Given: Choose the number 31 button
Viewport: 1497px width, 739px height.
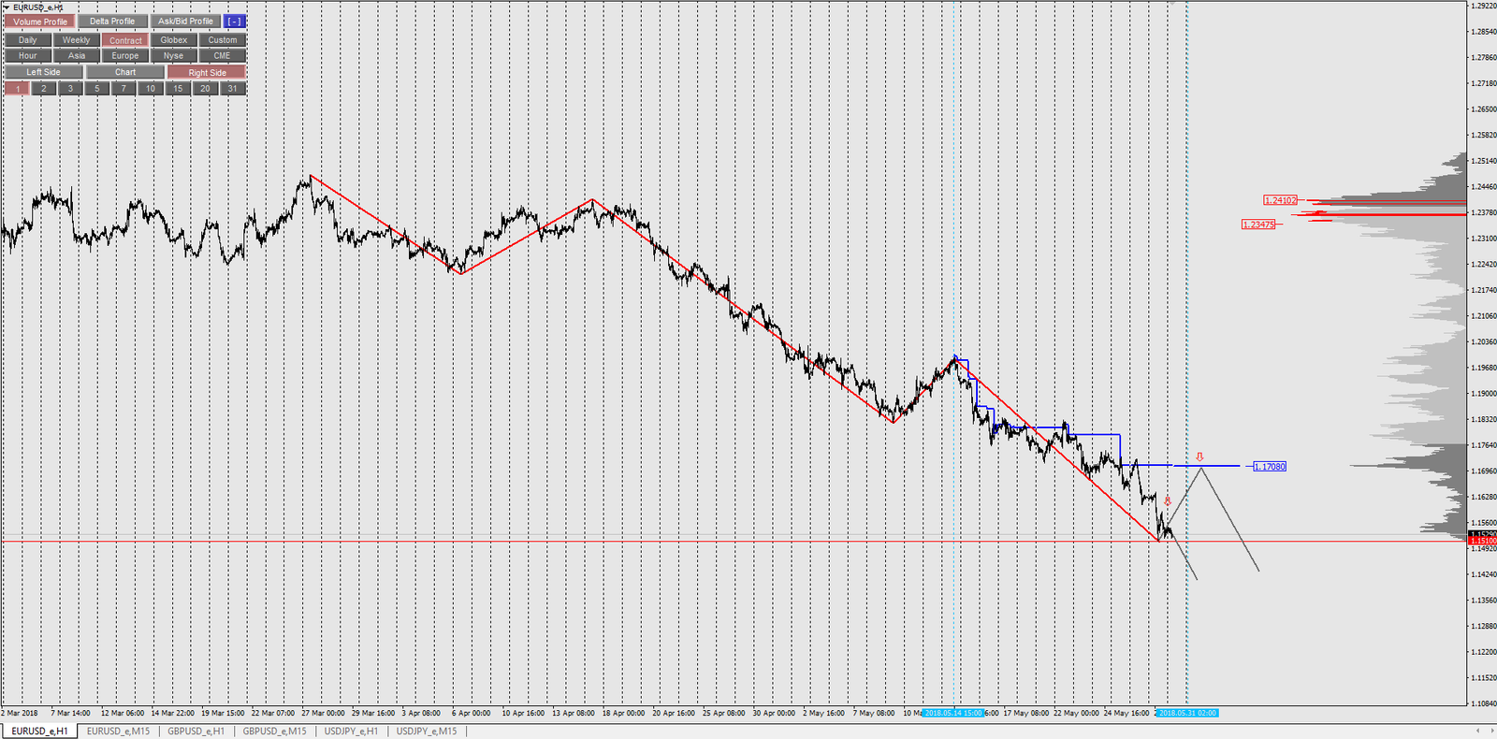Looking at the screenshot, I should [x=232, y=89].
